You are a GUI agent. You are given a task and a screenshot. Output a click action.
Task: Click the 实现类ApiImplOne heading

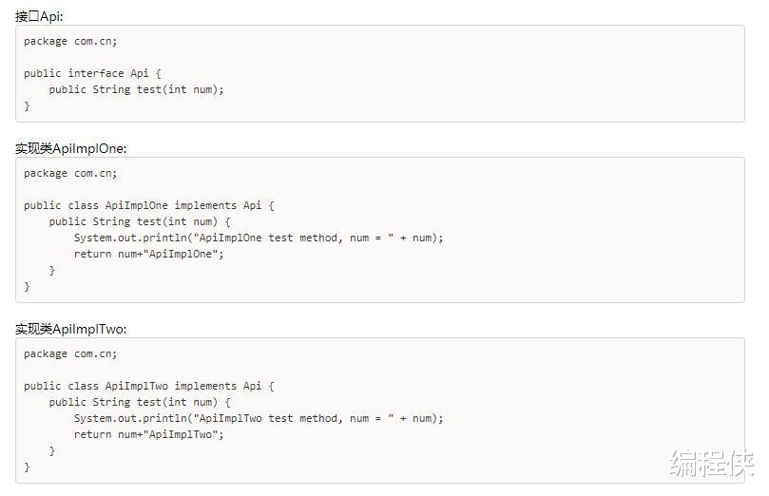tap(70, 148)
